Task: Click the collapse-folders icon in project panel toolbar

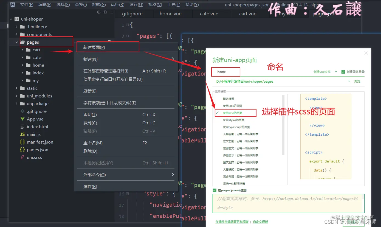Action: coord(105,12)
